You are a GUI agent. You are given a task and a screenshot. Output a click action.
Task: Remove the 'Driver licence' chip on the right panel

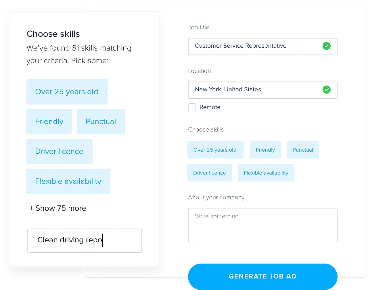pos(210,173)
